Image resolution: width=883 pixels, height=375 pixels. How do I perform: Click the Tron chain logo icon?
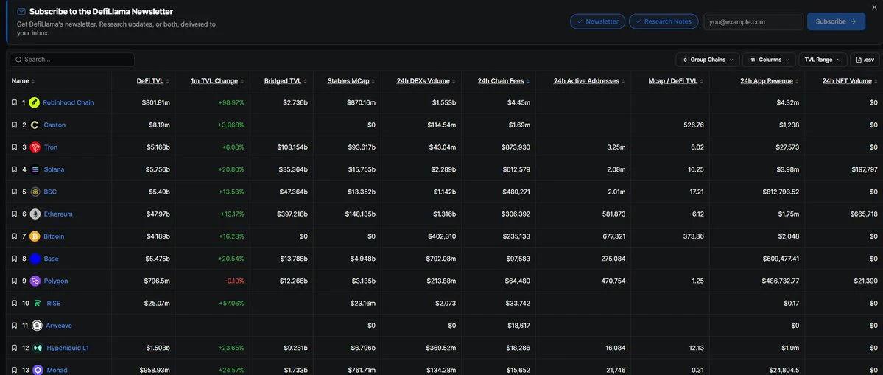35,147
